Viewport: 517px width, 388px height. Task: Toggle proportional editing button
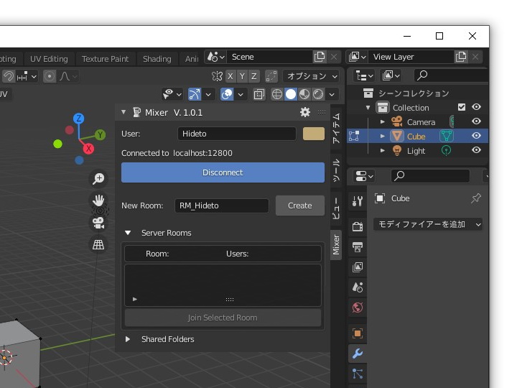pyautogui.click(x=50, y=77)
